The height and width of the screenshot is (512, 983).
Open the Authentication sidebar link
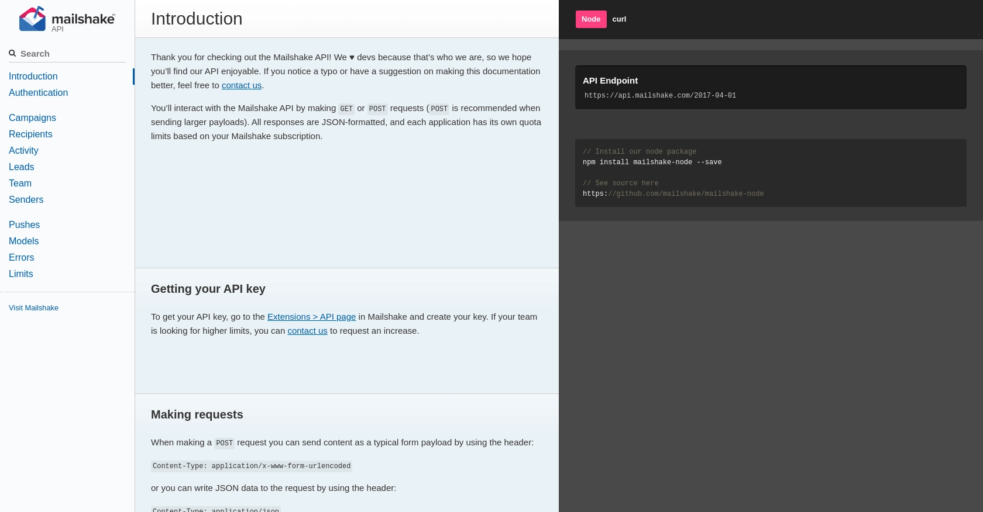[39, 93]
